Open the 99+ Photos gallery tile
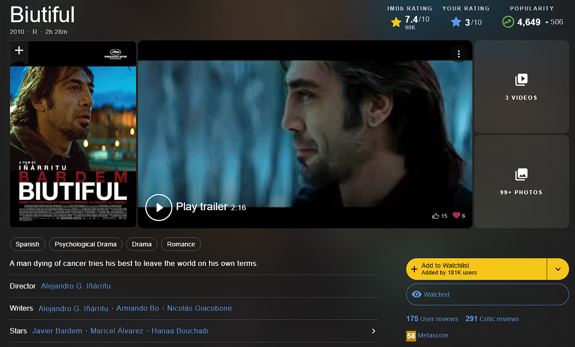 pos(521,182)
